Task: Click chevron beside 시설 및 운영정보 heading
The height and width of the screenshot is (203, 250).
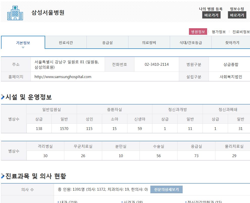Action: point(3,97)
